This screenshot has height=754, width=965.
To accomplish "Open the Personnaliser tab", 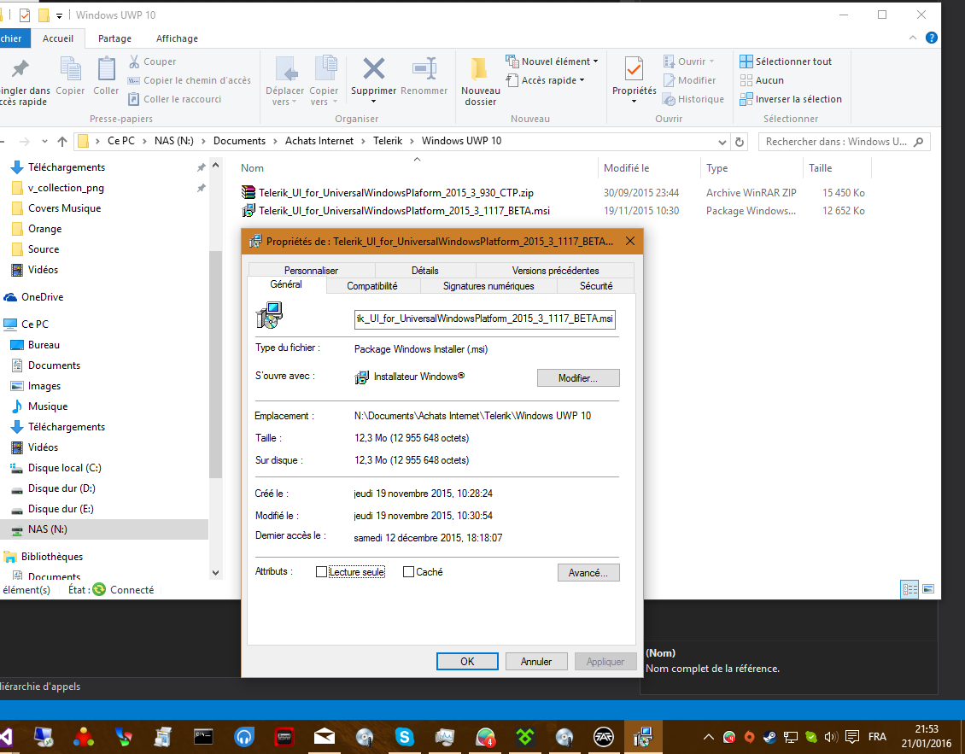I will coord(312,270).
